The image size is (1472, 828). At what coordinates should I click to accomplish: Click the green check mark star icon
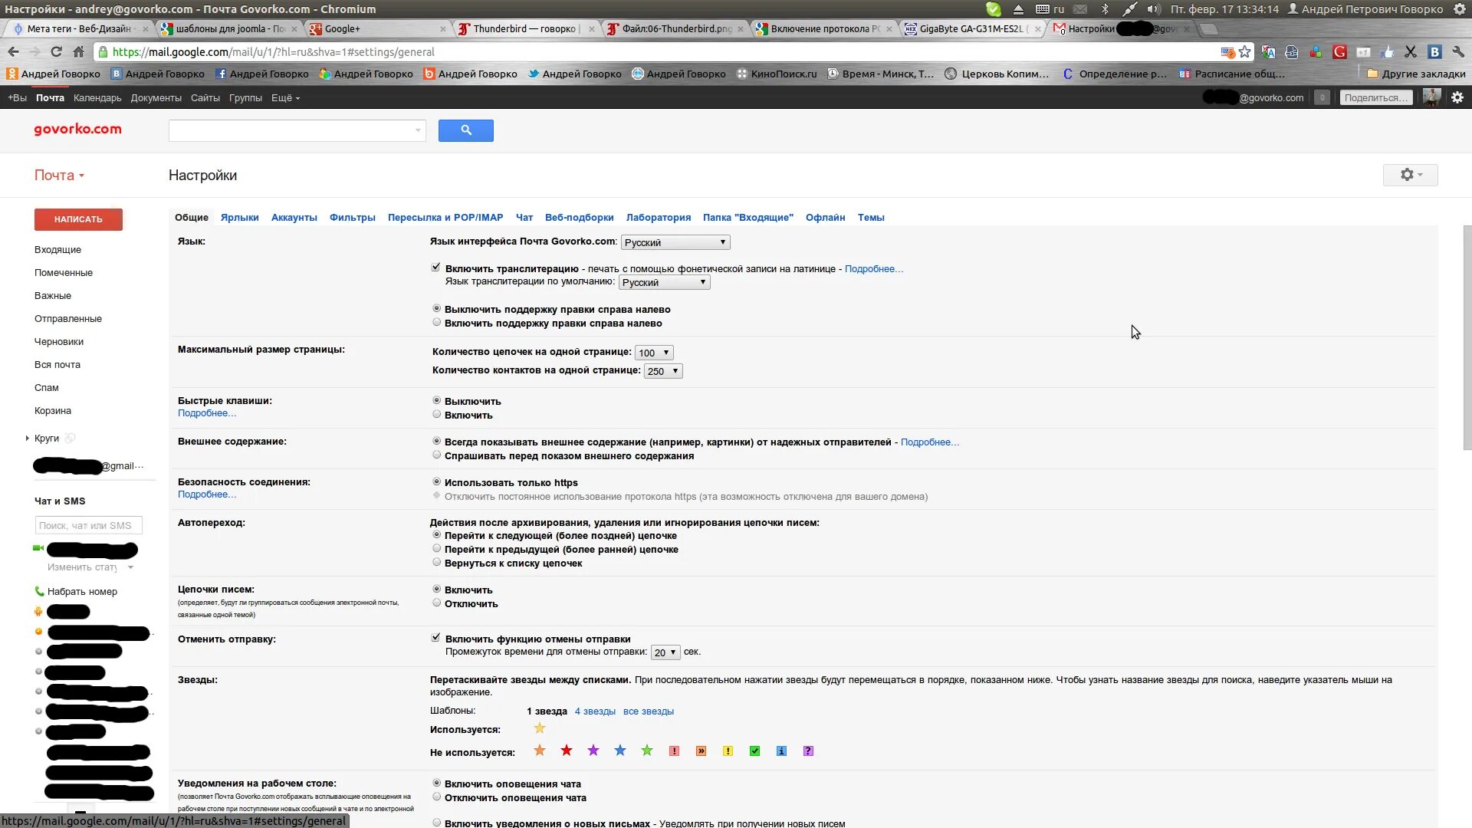[x=754, y=751]
